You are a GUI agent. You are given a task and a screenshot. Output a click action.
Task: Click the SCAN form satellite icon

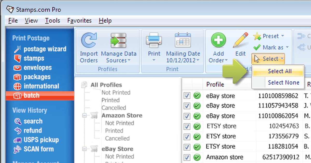click(18, 149)
